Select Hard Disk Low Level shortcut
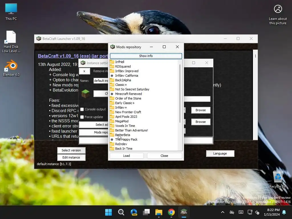Image resolution: width=292 pixels, height=219 pixels. pyautogui.click(x=11, y=42)
